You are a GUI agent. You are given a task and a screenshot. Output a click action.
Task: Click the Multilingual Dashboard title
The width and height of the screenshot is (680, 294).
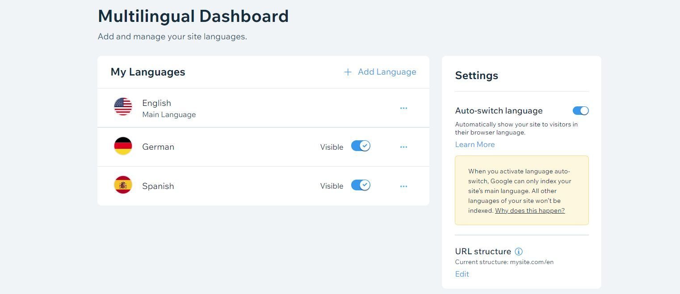click(x=193, y=17)
